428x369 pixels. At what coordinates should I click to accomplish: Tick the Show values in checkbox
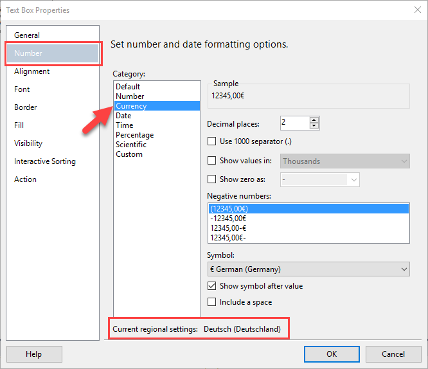(212, 160)
